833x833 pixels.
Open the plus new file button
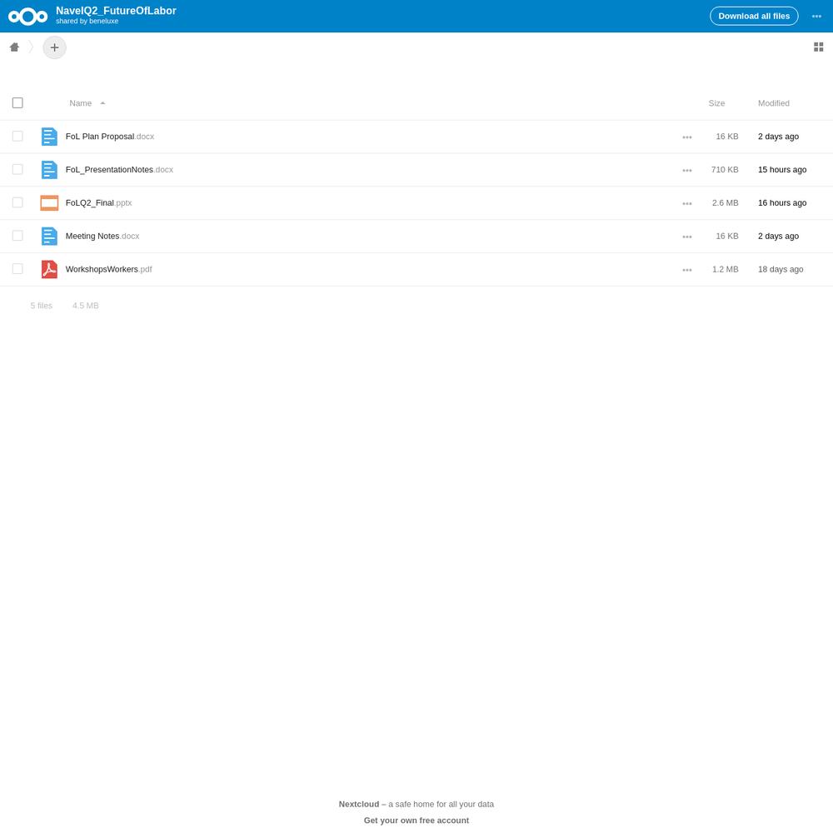54,47
